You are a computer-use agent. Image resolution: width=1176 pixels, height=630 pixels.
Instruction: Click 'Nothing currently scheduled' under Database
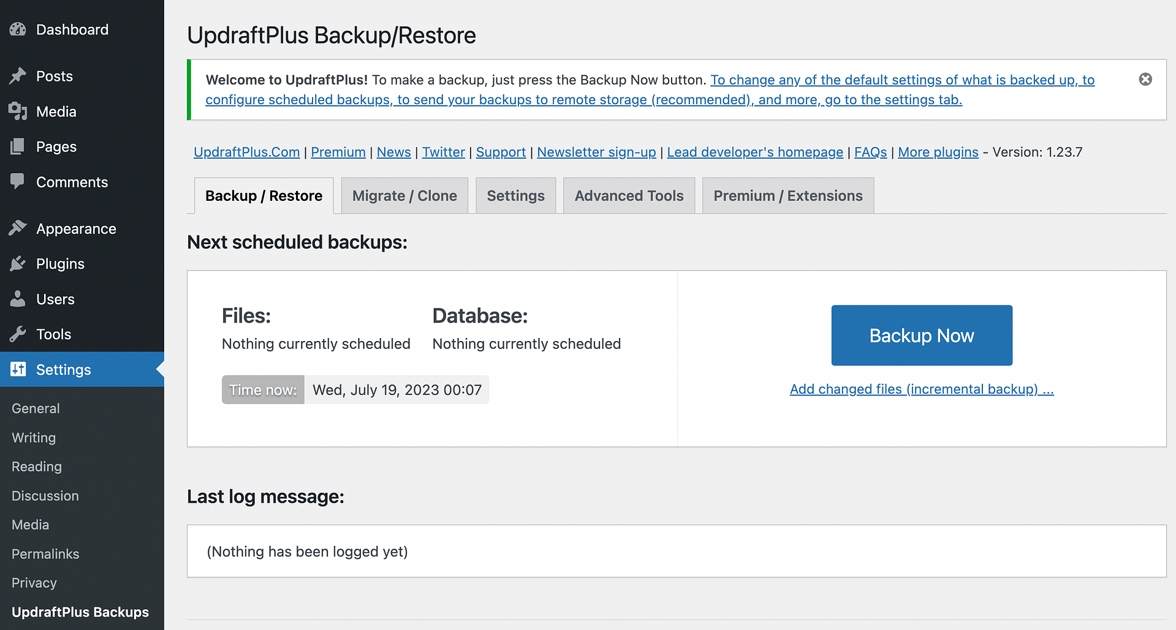point(527,344)
